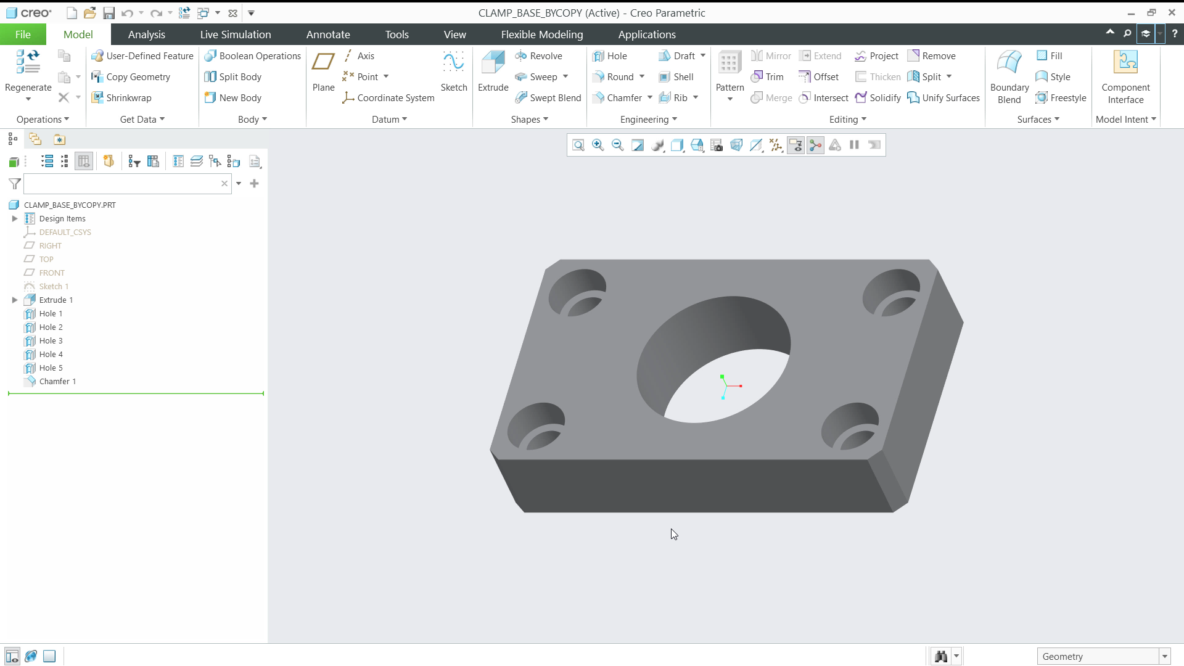This screenshot has height=666, width=1184.
Task: Go to the Annotate tab
Action: (x=328, y=35)
